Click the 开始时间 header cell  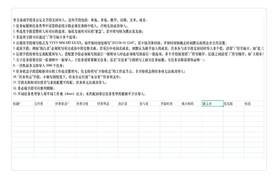pyautogui.click(x=170, y=104)
